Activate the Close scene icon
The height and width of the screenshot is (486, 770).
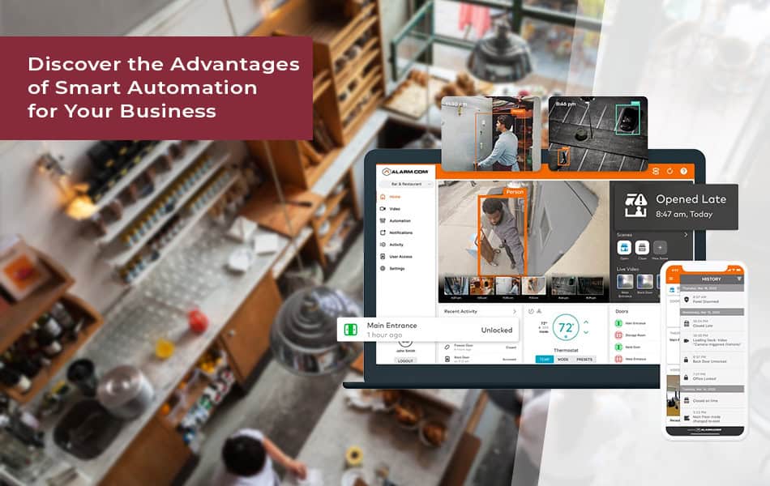click(642, 247)
